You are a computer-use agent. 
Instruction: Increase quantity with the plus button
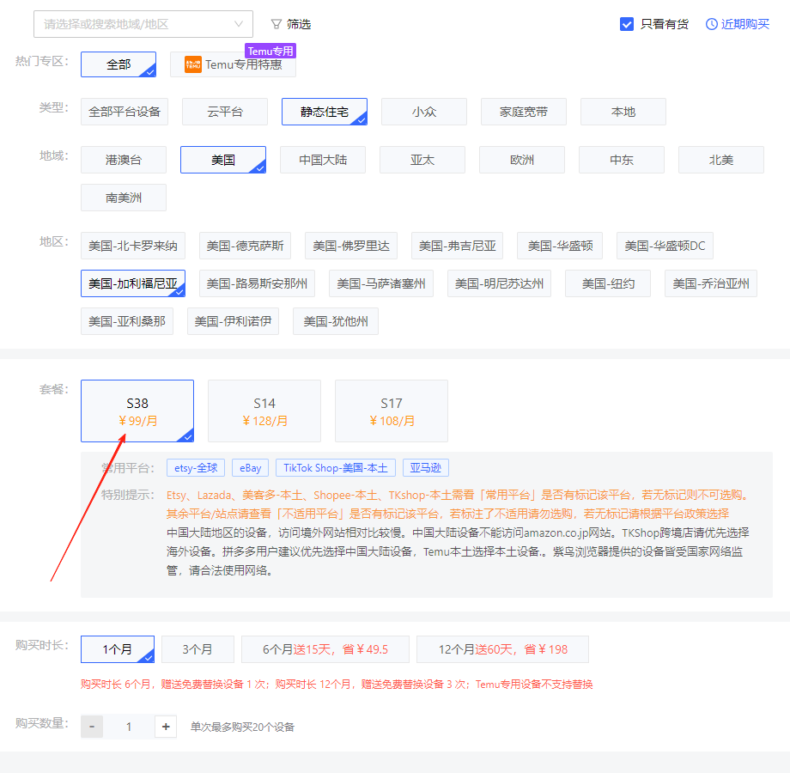point(166,726)
